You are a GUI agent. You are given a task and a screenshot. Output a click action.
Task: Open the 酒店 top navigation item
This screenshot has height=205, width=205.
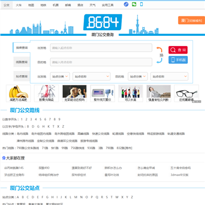coord(80,5)
